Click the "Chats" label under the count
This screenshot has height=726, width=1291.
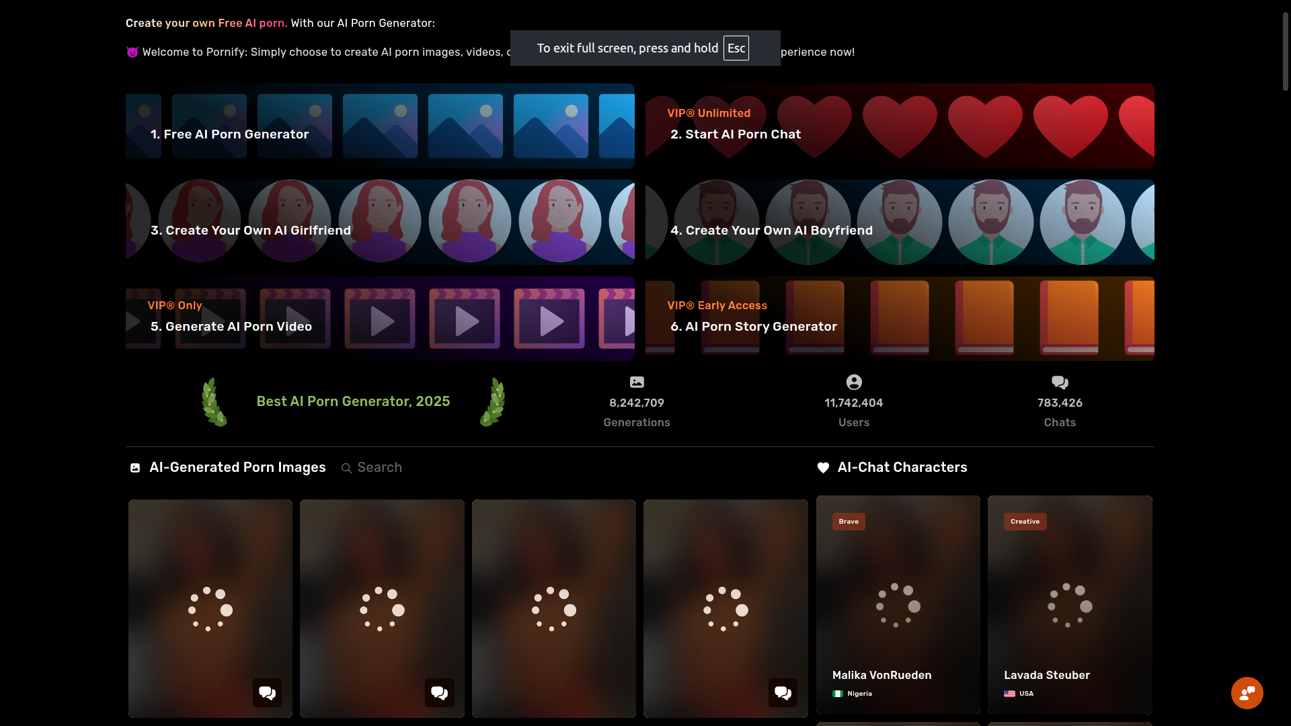tap(1060, 422)
